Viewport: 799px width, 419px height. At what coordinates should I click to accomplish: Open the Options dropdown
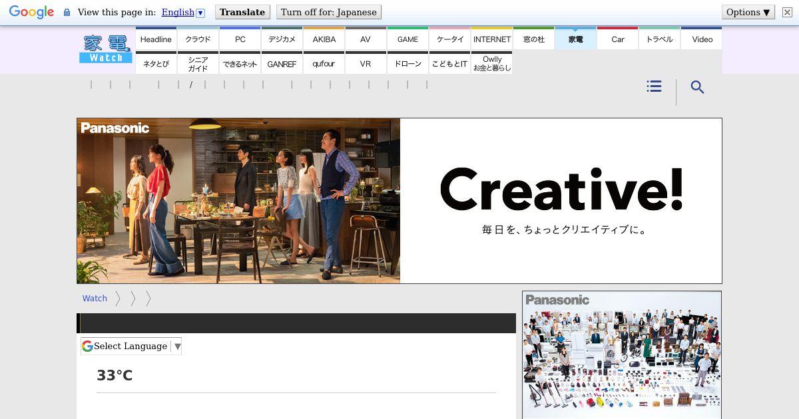pos(748,12)
